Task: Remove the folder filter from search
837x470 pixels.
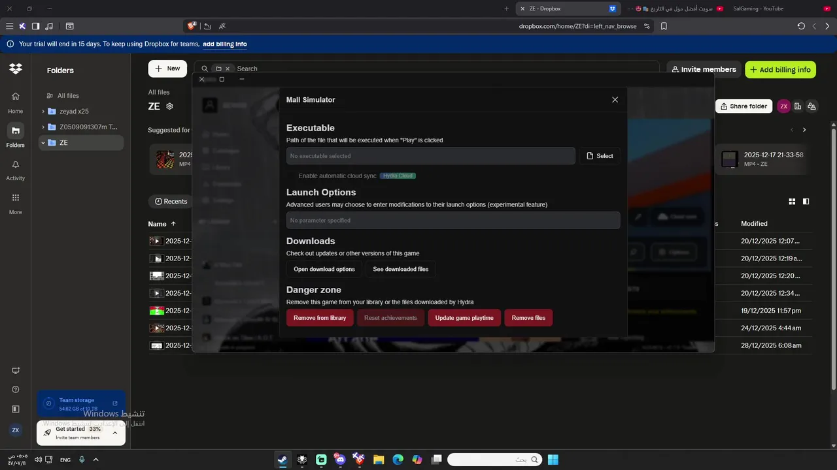Action: tap(228, 69)
